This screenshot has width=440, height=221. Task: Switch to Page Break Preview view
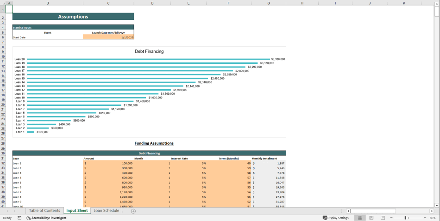click(x=383, y=218)
